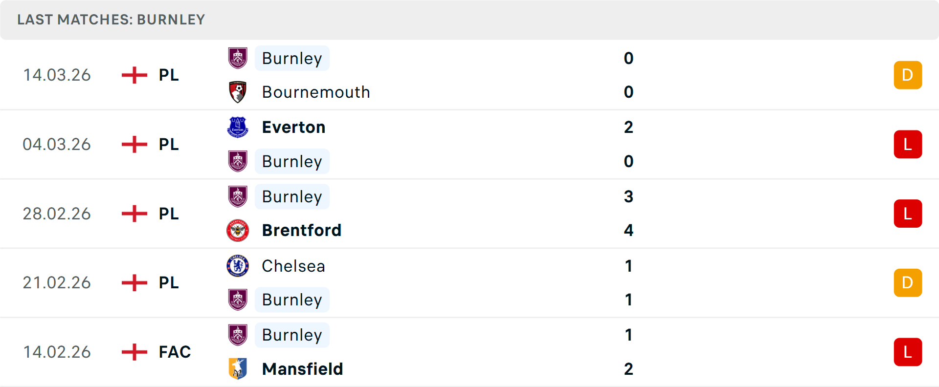
Task: Click the Brentford team name
Action: (302, 230)
